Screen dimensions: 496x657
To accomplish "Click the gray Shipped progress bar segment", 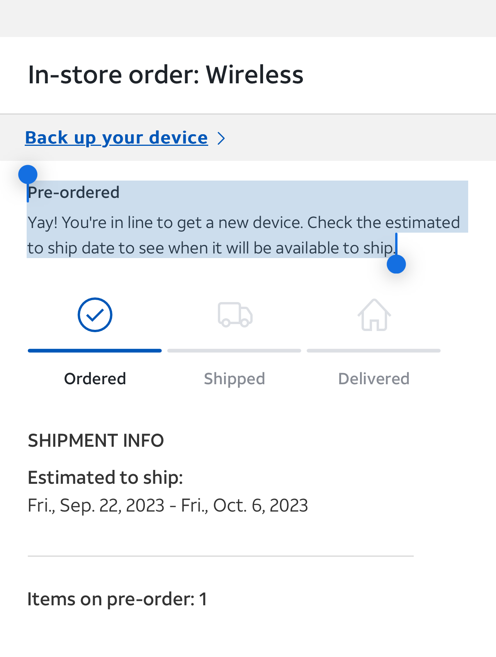I will point(234,351).
